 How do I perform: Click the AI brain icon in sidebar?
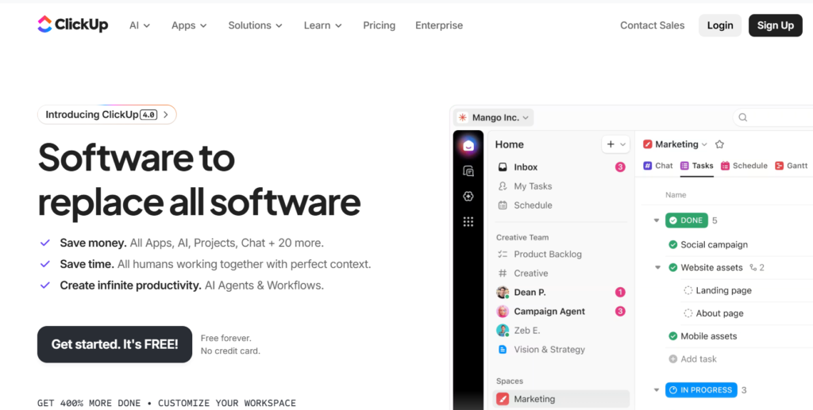tap(468, 197)
